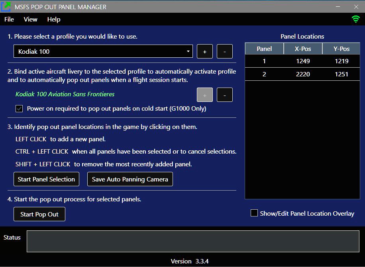Open the File menu
This screenshot has height=267, width=365.
click(x=9, y=19)
